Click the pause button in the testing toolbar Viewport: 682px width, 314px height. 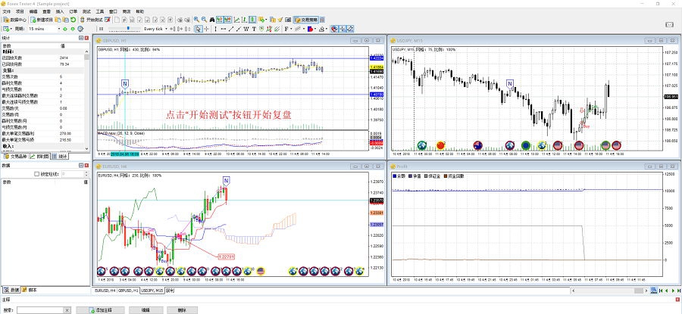(101, 29)
